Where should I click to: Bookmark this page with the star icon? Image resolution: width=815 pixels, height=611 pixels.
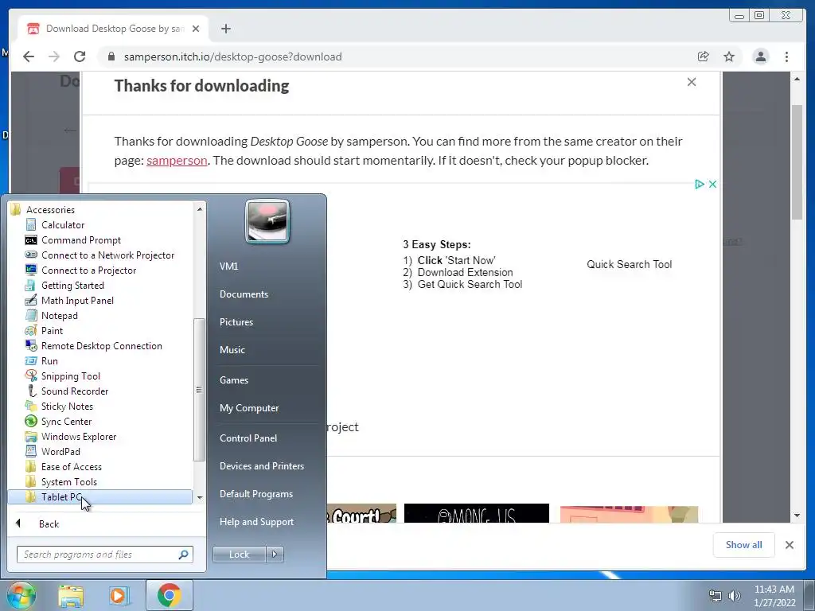point(729,56)
